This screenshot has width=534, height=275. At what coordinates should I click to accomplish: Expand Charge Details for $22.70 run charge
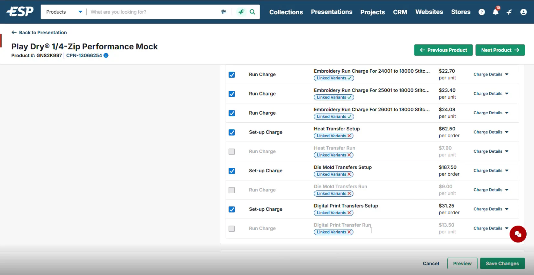(x=491, y=74)
